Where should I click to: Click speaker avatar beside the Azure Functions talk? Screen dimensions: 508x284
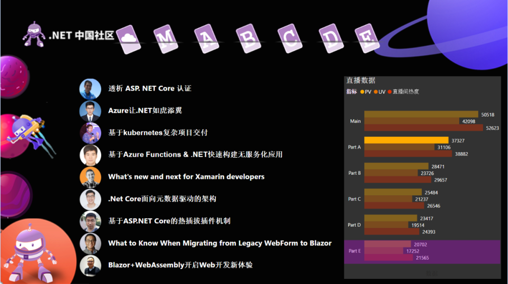[x=90, y=155]
